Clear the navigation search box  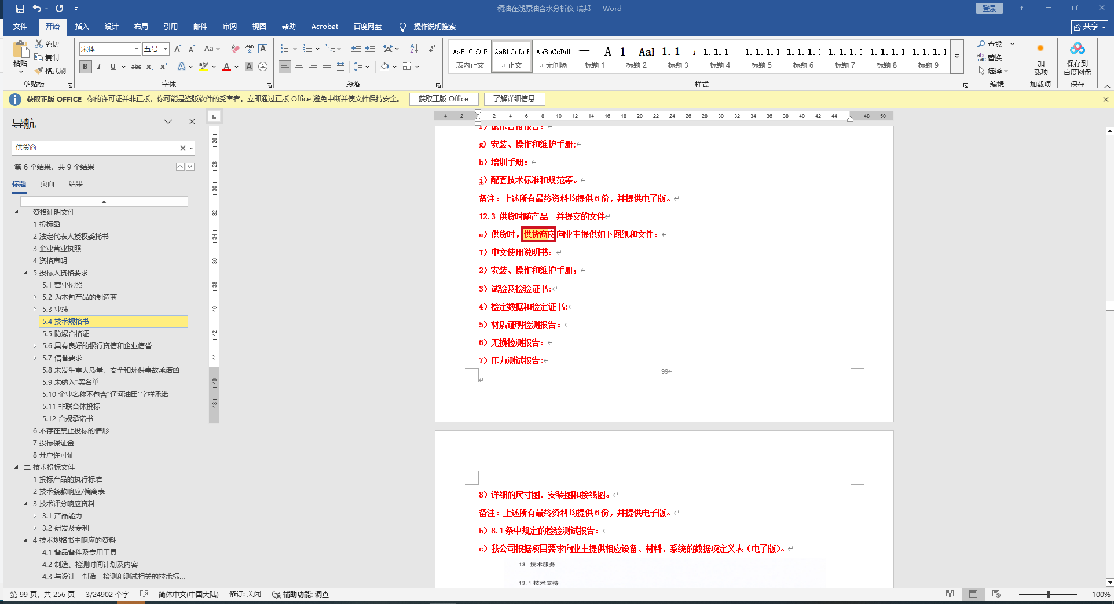[x=183, y=148]
